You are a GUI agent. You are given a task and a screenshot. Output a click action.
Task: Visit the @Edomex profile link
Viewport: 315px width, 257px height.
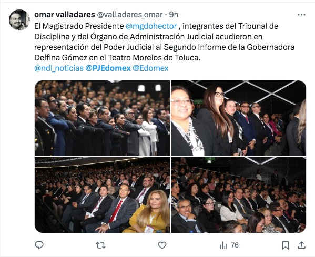(x=151, y=68)
